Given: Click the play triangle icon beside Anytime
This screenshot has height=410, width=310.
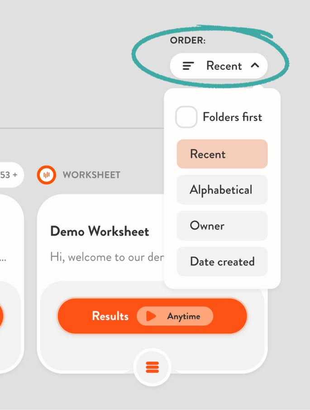Looking at the screenshot, I should tap(151, 316).
